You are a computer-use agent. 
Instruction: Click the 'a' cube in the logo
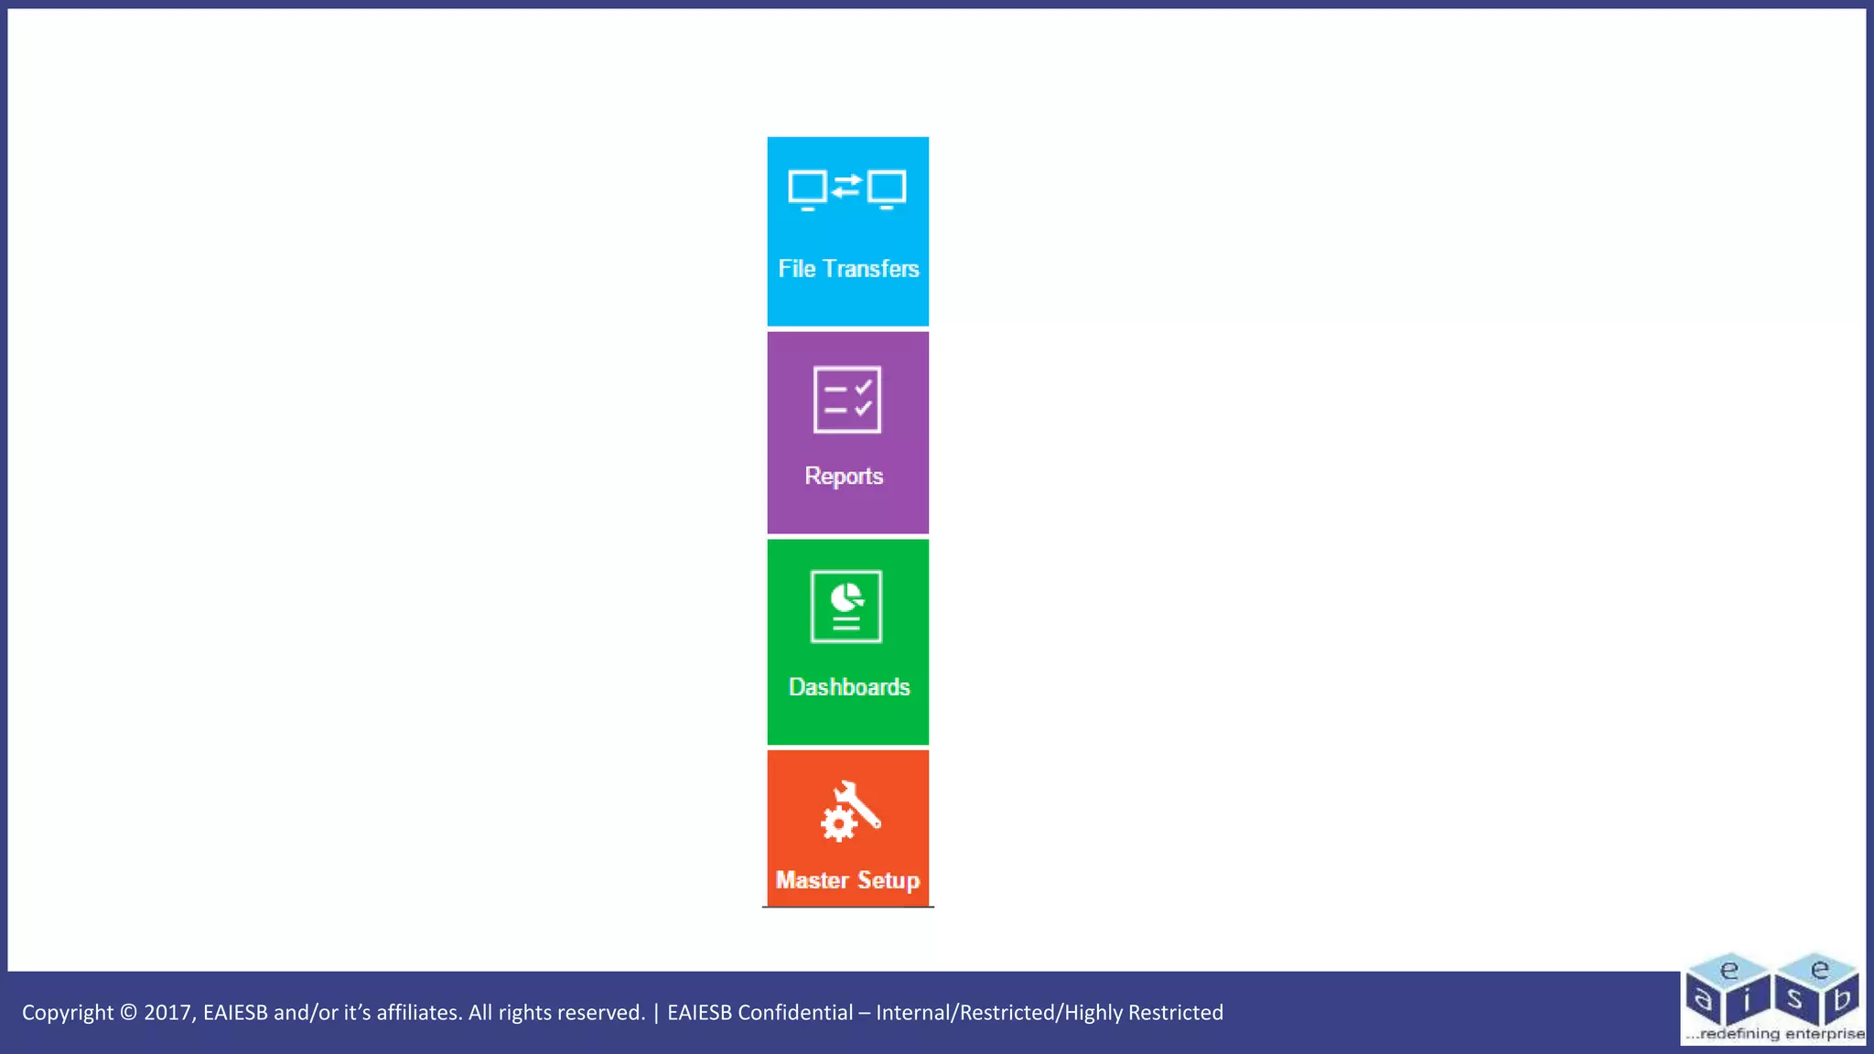point(1703,999)
